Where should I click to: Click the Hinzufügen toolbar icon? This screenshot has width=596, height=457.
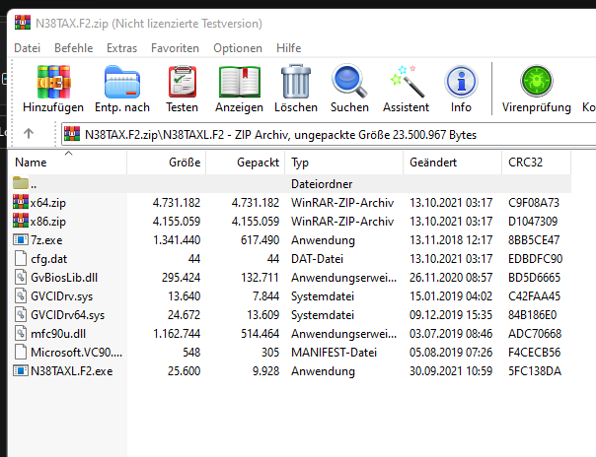[53, 82]
